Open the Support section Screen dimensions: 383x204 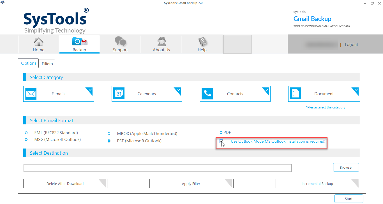point(120,44)
